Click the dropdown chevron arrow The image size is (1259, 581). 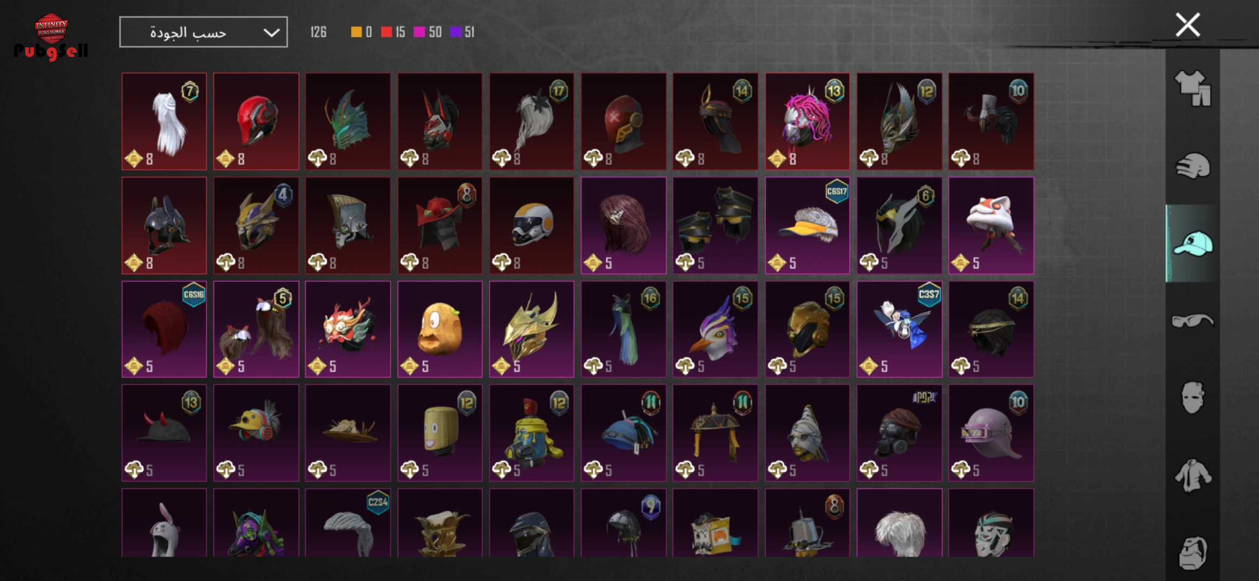pos(271,33)
